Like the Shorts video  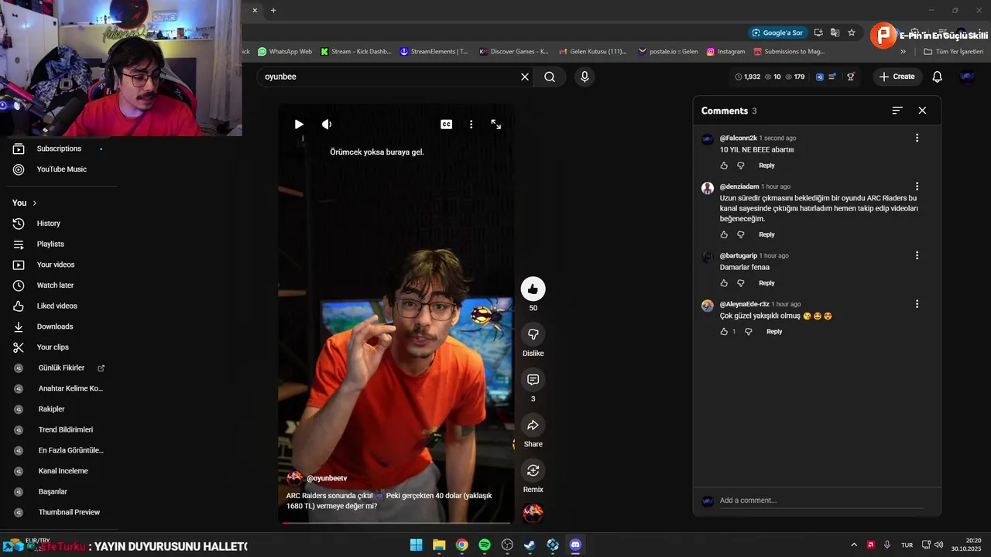coord(533,289)
